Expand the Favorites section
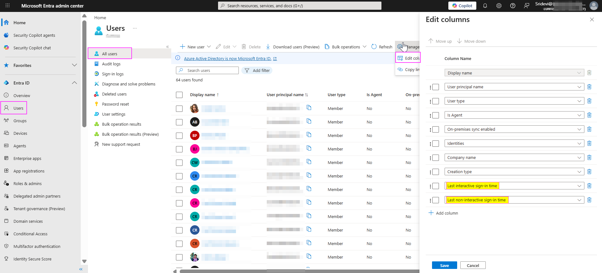Screen dimensions: 602x273 [74, 65]
